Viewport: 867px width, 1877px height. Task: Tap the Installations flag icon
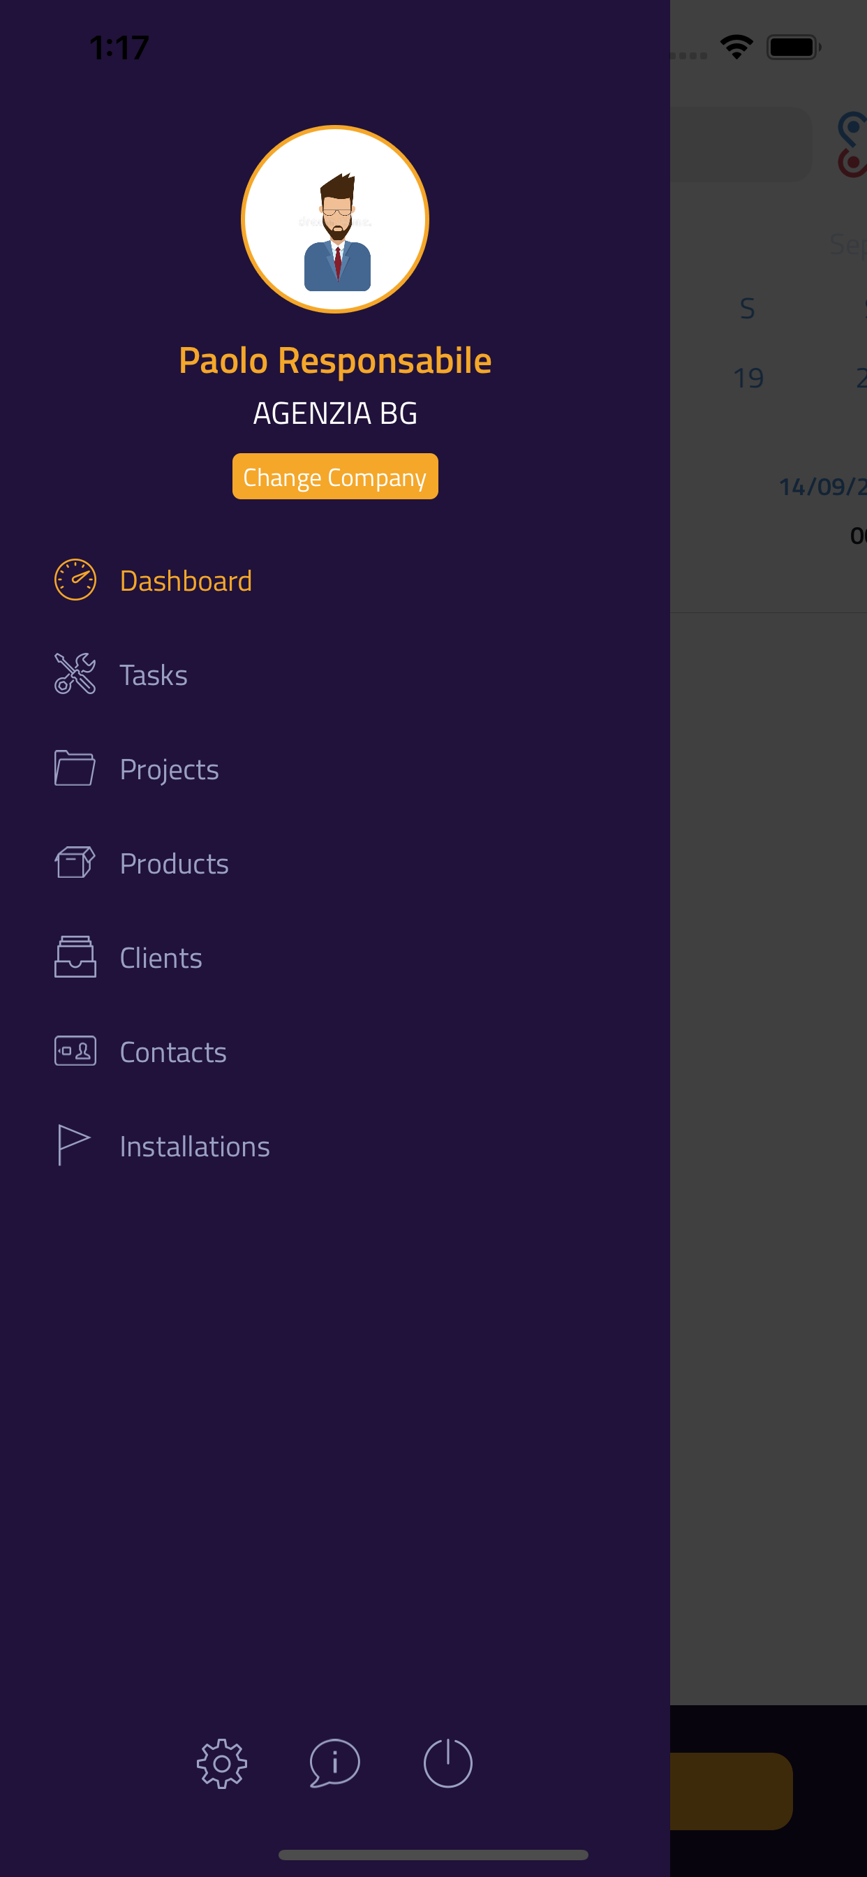coord(73,1144)
